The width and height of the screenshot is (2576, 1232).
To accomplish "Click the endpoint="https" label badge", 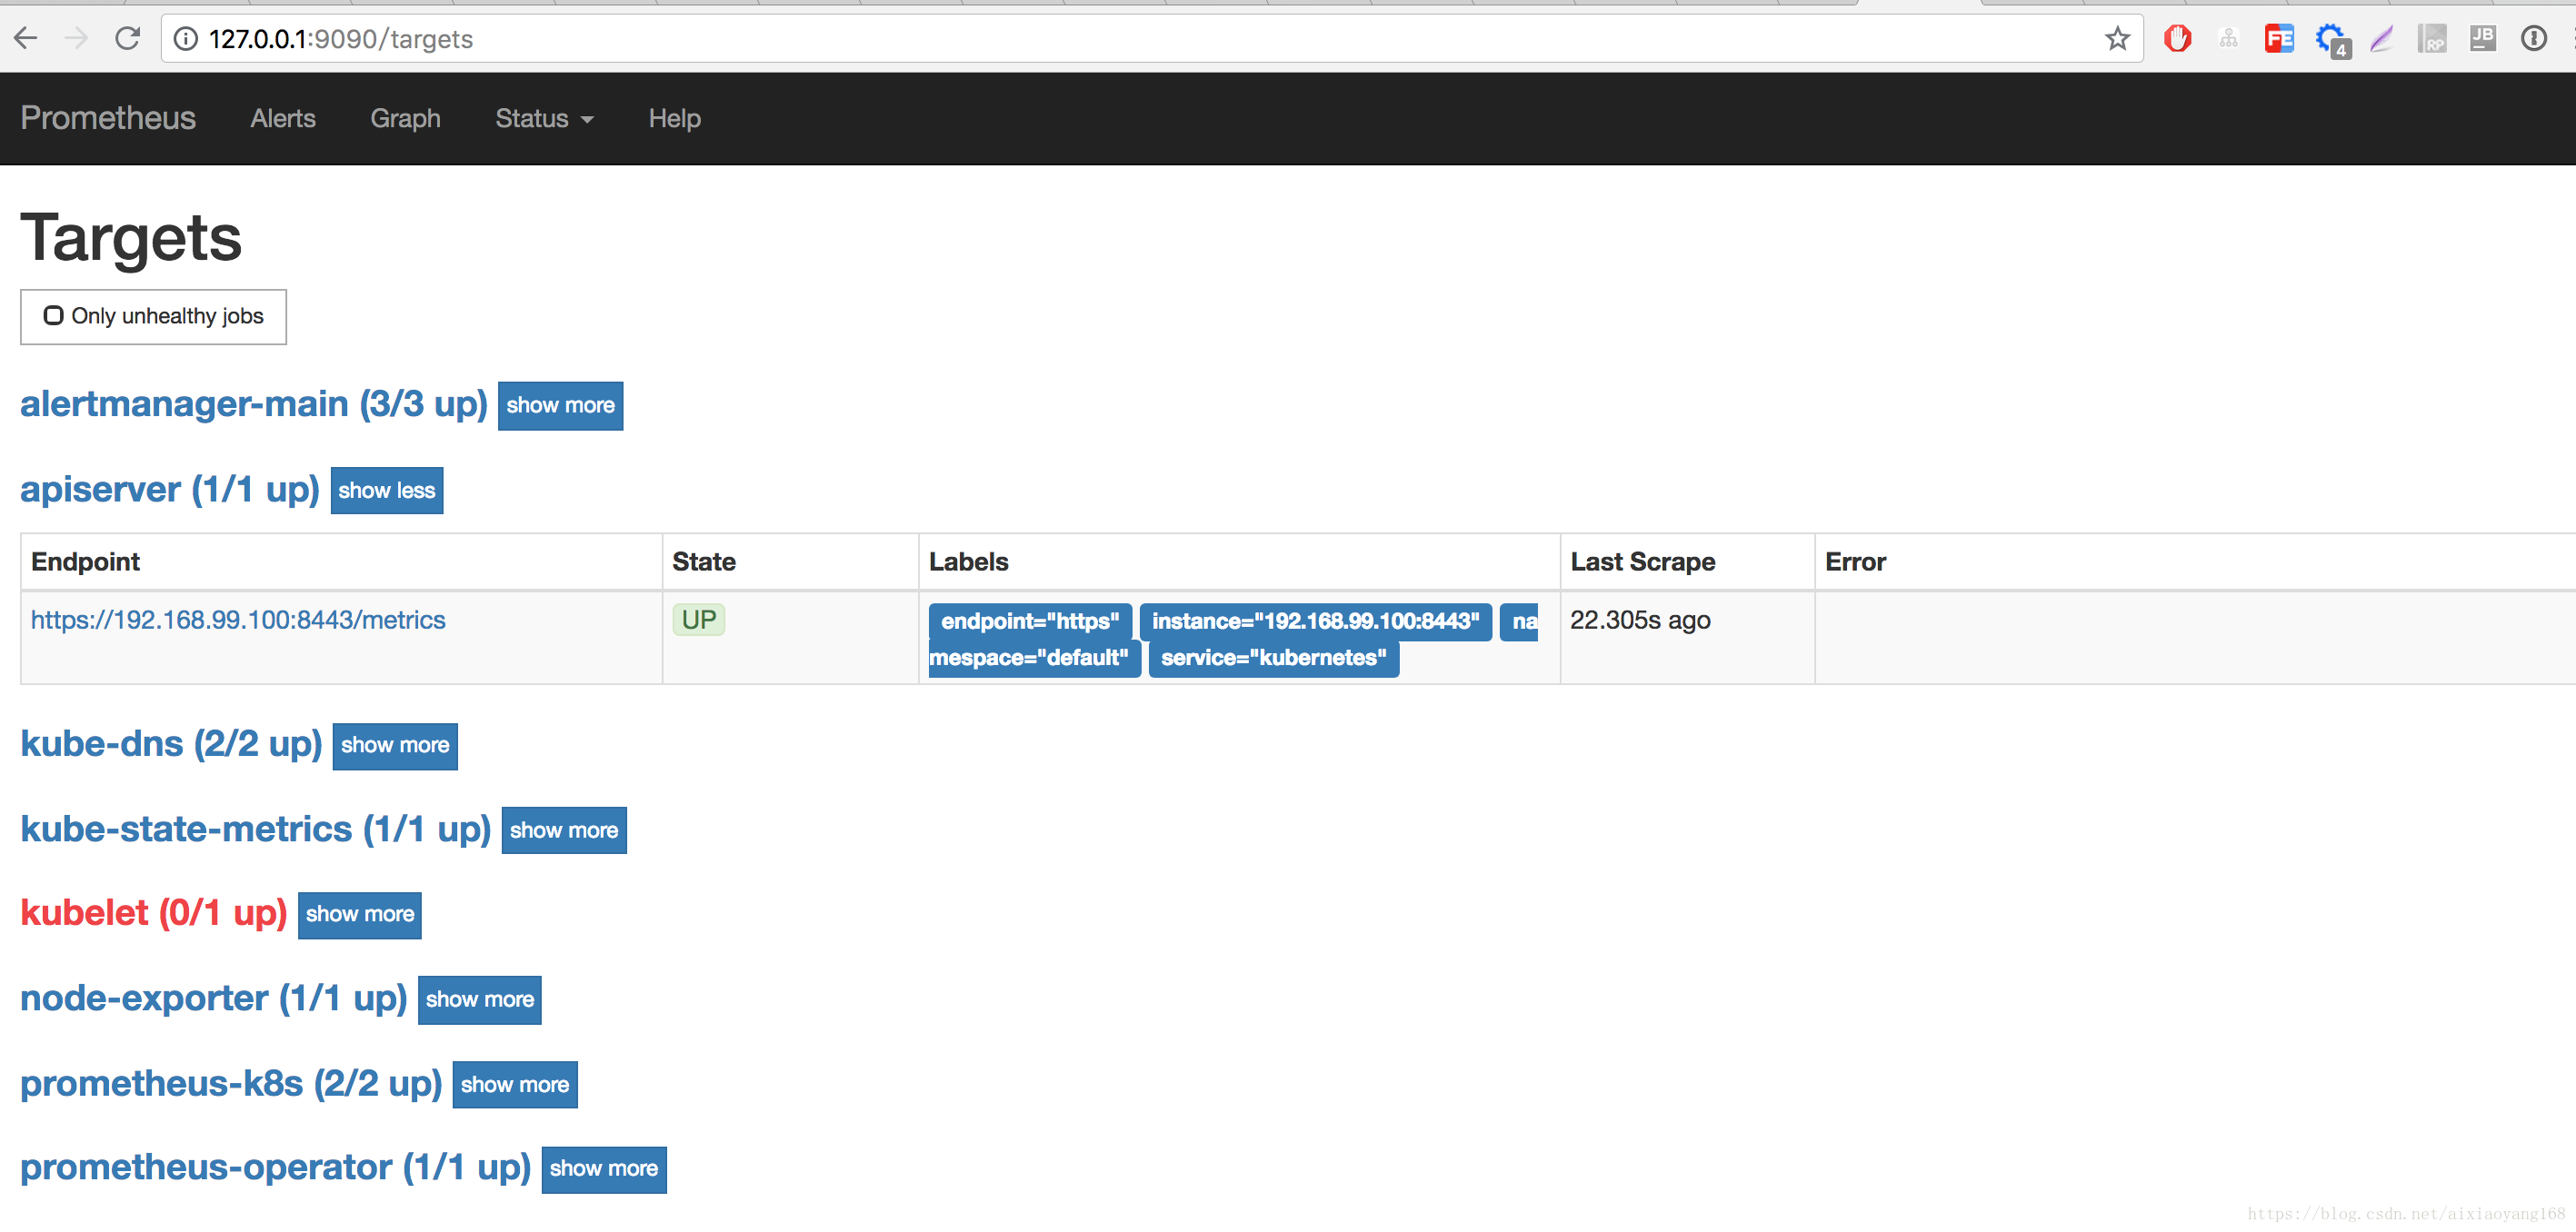I will pyautogui.click(x=1030, y=621).
